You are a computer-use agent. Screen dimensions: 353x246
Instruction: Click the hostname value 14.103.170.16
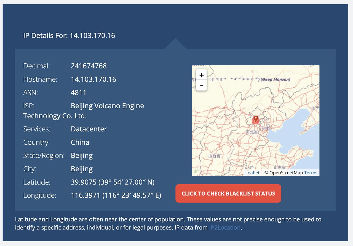click(x=93, y=79)
